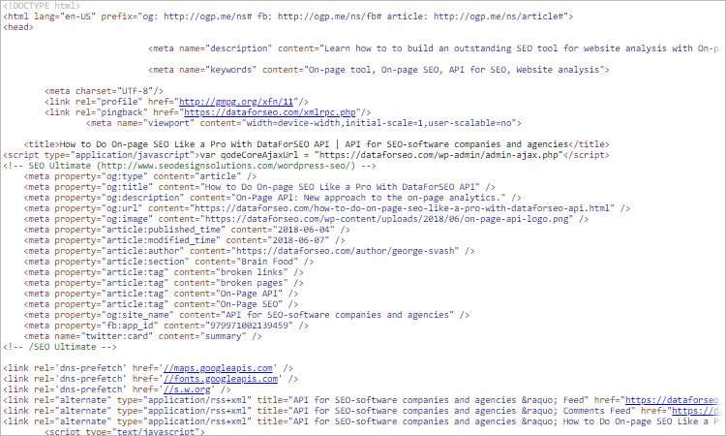Click the fb:app_id "979971002139459" line
The image size is (726, 436).
[x=166, y=326]
